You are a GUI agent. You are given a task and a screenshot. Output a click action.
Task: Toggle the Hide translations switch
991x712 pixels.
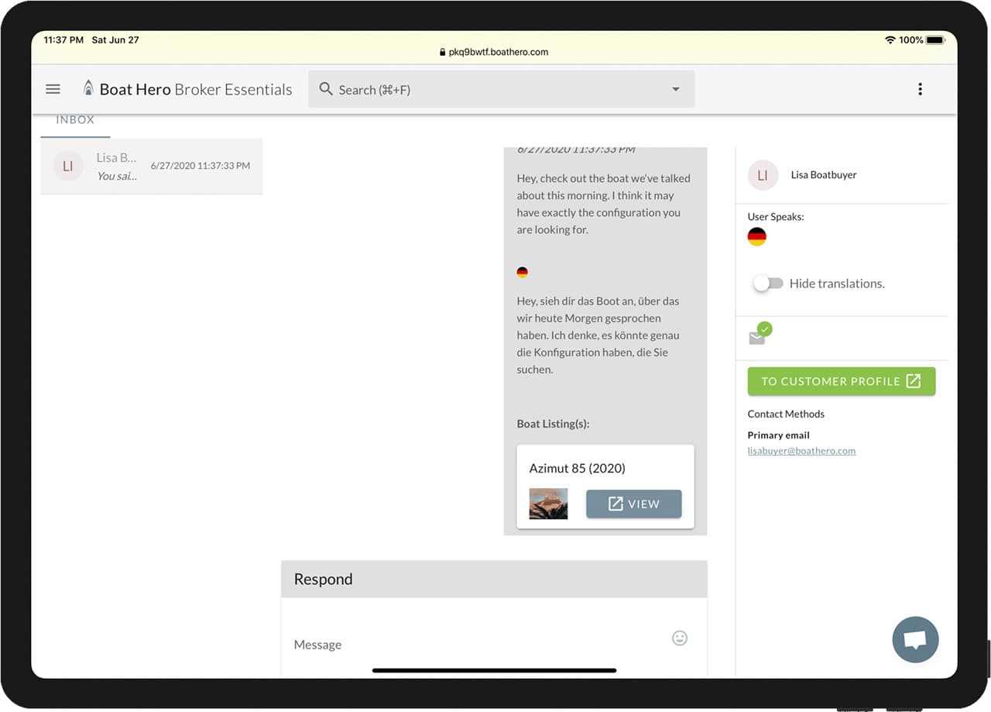[x=768, y=284]
